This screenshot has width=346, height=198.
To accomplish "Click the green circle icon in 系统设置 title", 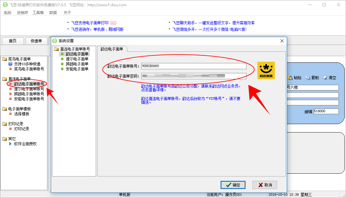I will tap(55, 41).
